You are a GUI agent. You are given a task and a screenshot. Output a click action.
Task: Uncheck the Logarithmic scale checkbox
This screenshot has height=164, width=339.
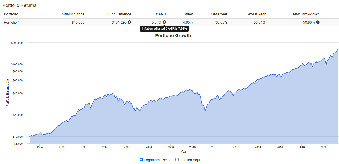click(x=141, y=160)
